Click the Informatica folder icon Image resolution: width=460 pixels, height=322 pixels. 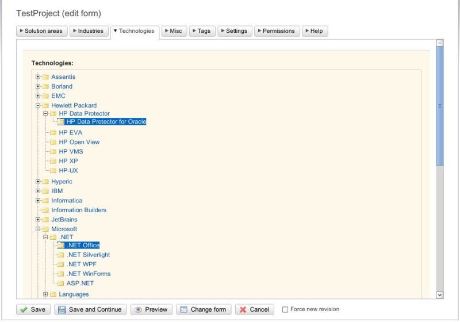(x=45, y=201)
